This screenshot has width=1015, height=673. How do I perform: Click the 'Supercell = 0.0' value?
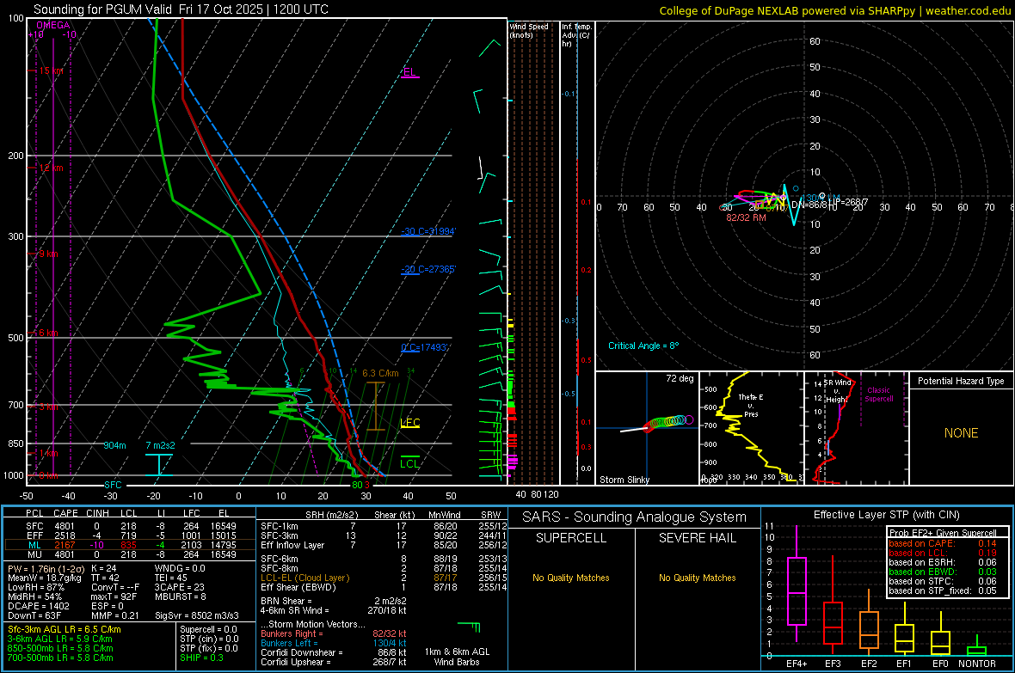[x=208, y=629]
